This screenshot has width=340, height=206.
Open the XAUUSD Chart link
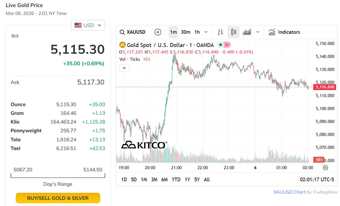click(x=289, y=192)
